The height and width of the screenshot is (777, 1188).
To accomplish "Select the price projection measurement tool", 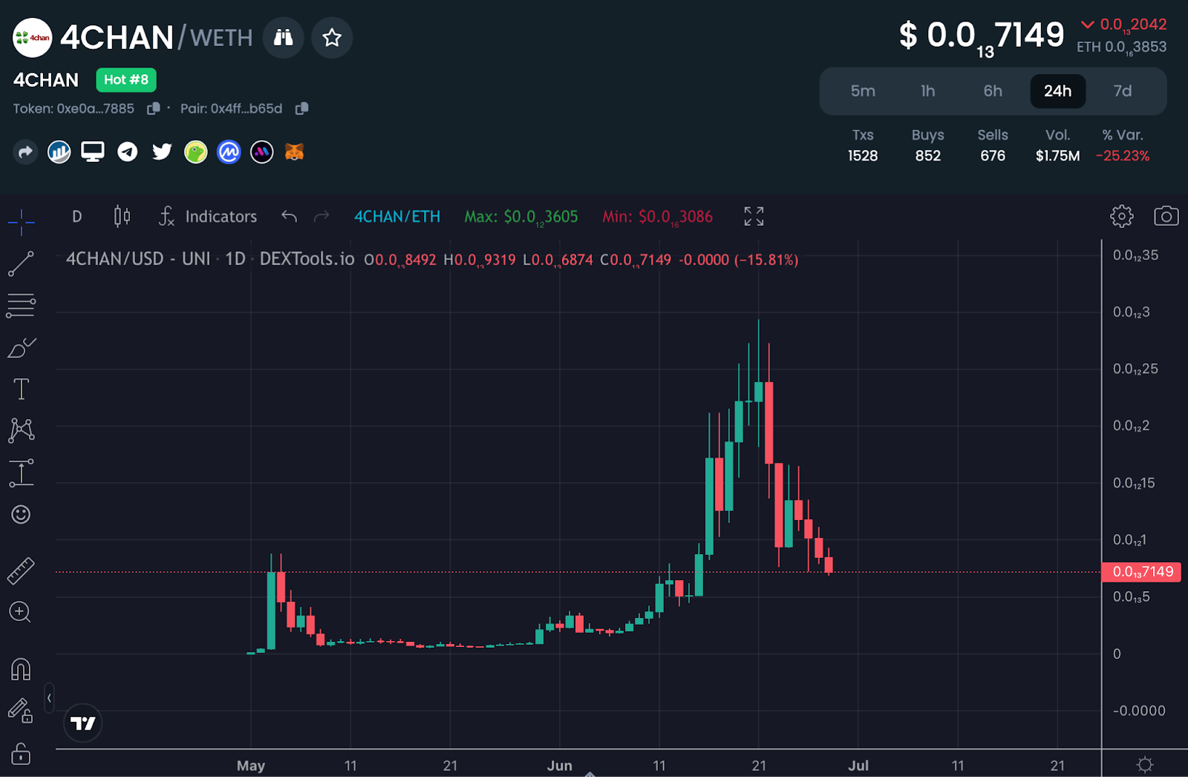I will (x=22, y=473).
